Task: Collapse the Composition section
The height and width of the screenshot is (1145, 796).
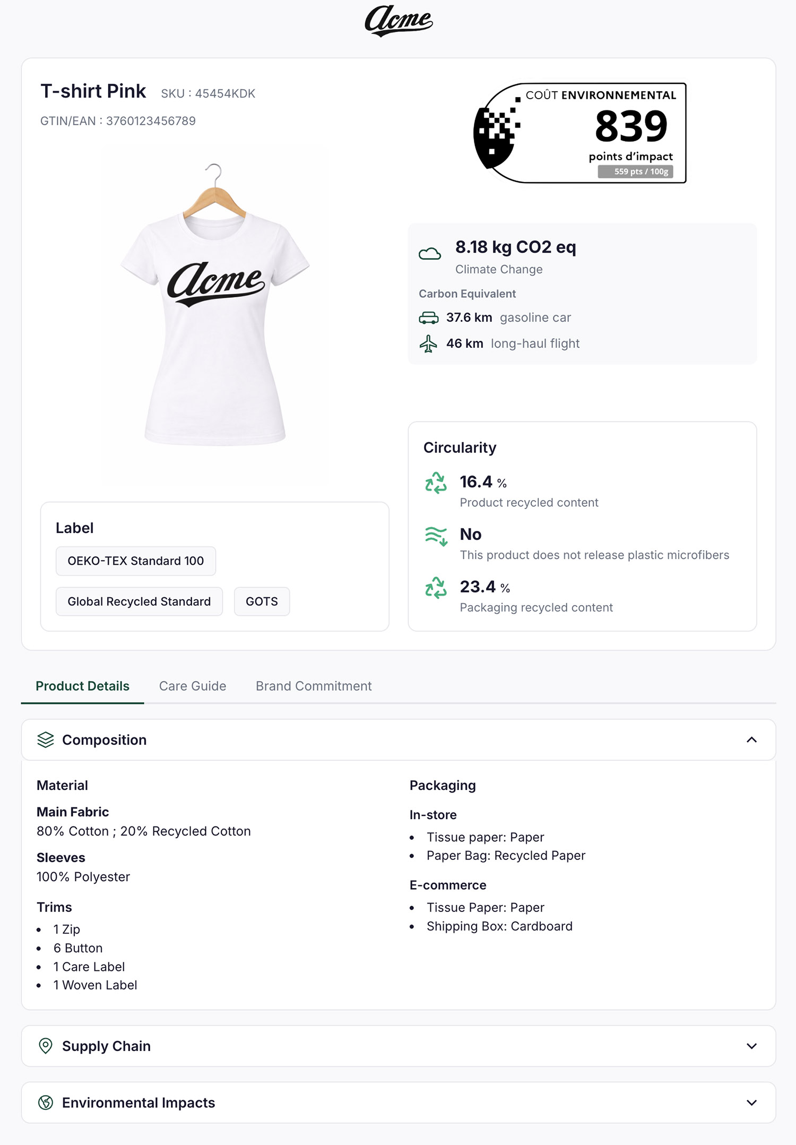Action: point(751,739)
